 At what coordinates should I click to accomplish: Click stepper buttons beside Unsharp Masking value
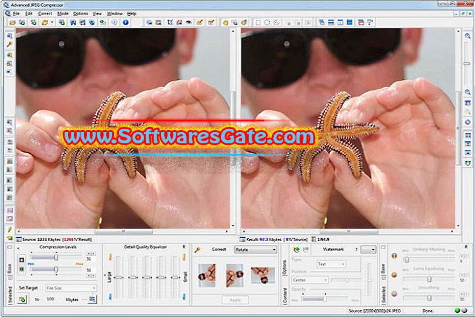(x=464, y=256)
